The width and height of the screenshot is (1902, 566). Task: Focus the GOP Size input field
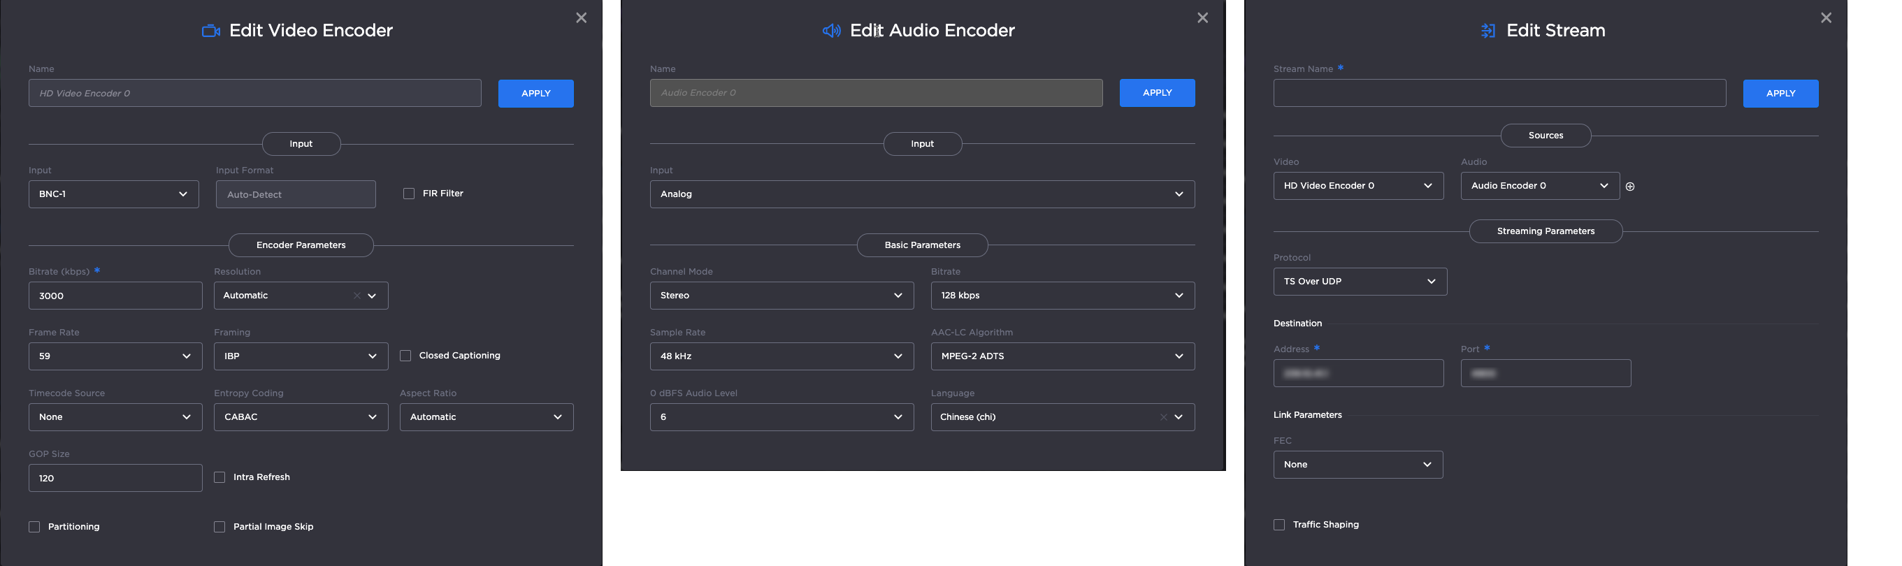click(115, 478)
